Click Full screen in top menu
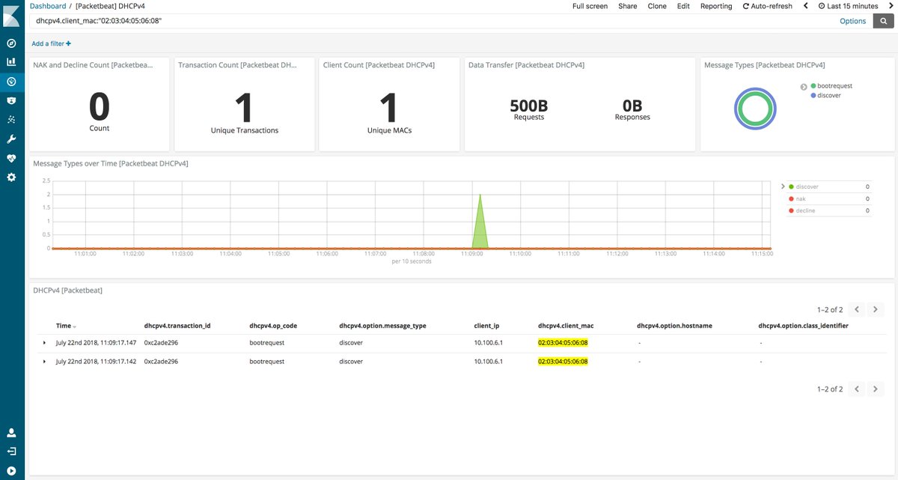This screenshot has height=480, width=898. [590, 6]
